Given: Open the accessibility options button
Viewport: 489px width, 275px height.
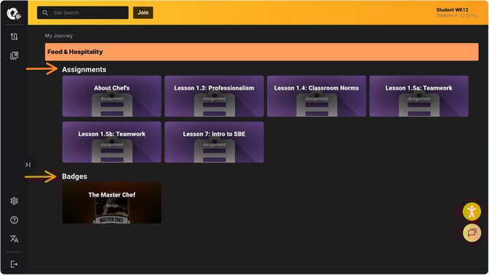Looking at the screenshot, I should coord(471,212).
